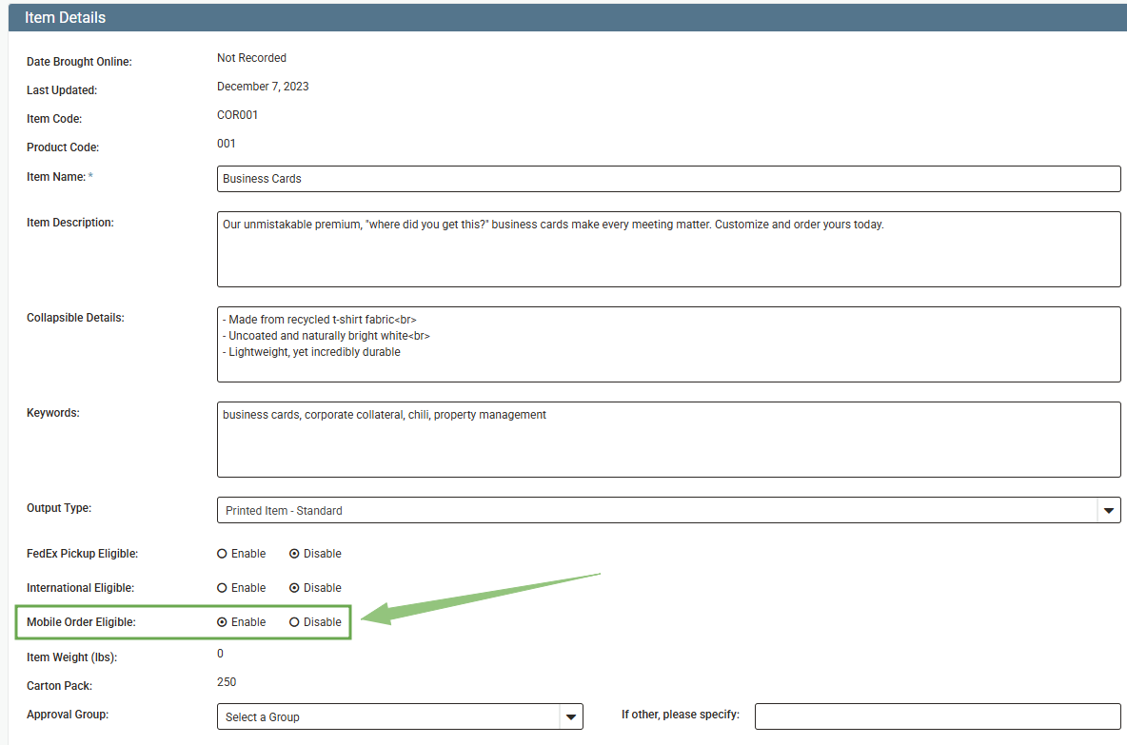Image resolution: width=1127 pixels, height=745 pixels.
Task: Select Enable for Mobile Order Eligible
Action: (x=222, y=622)
